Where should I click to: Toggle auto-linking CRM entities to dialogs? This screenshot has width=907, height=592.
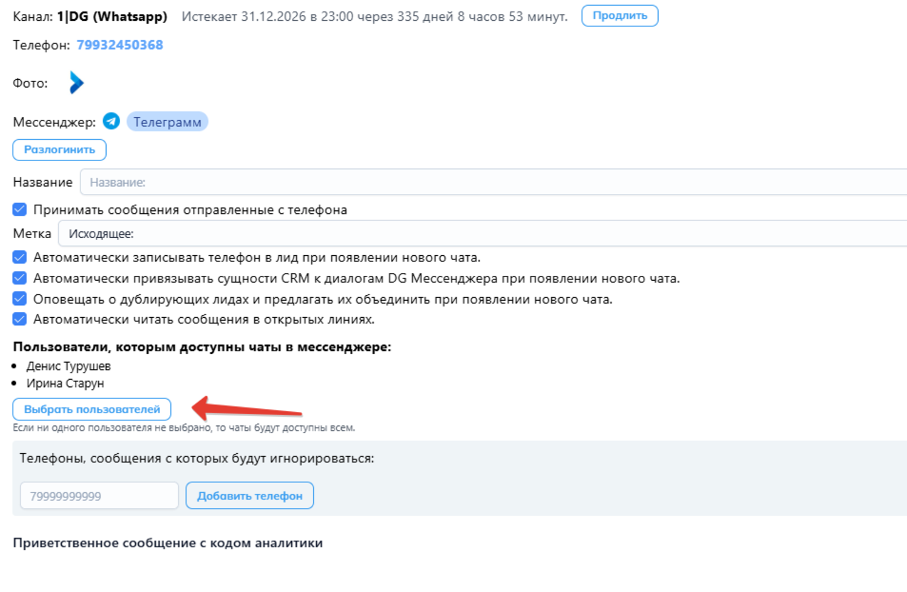click(20, 278)
